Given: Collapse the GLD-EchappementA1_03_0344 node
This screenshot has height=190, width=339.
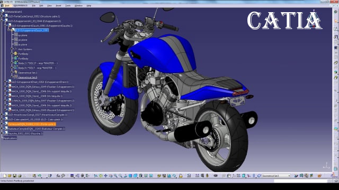Looking at the screenshot, I should (x=2, y=21).
